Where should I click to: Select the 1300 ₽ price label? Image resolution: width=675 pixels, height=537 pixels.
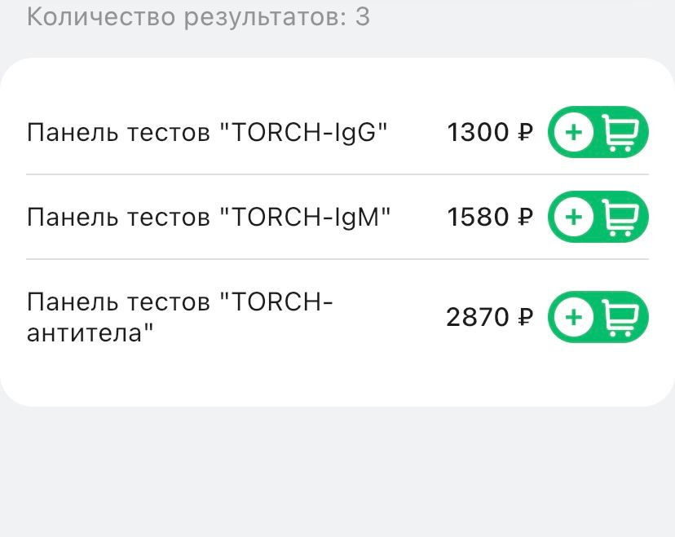489,132
